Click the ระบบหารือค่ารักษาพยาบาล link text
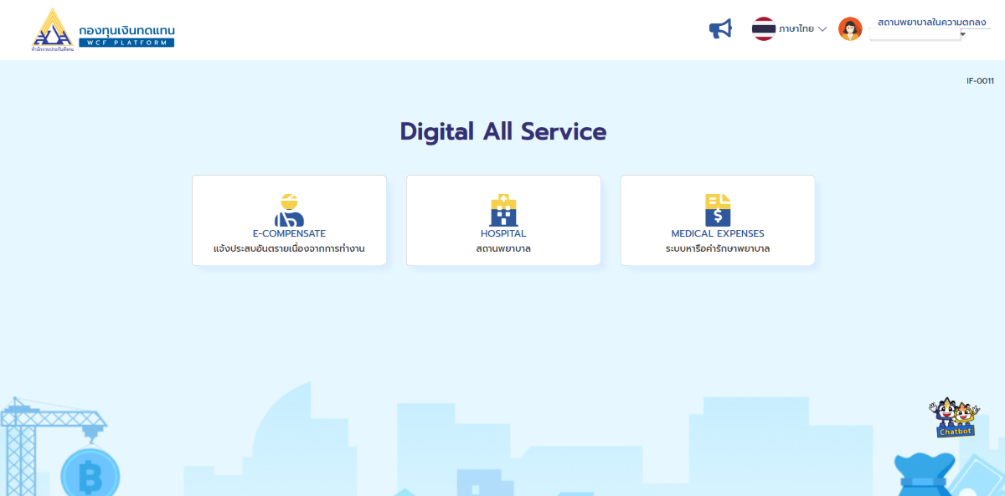The width and height of the screenshot is (1005, 496). [x=718, y=248]
